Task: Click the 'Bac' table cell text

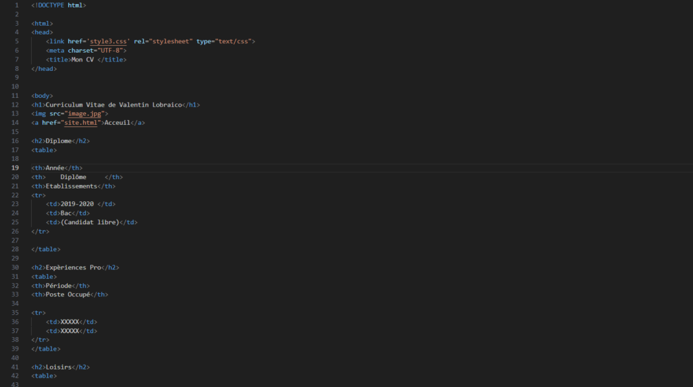Action: [66, 213]
